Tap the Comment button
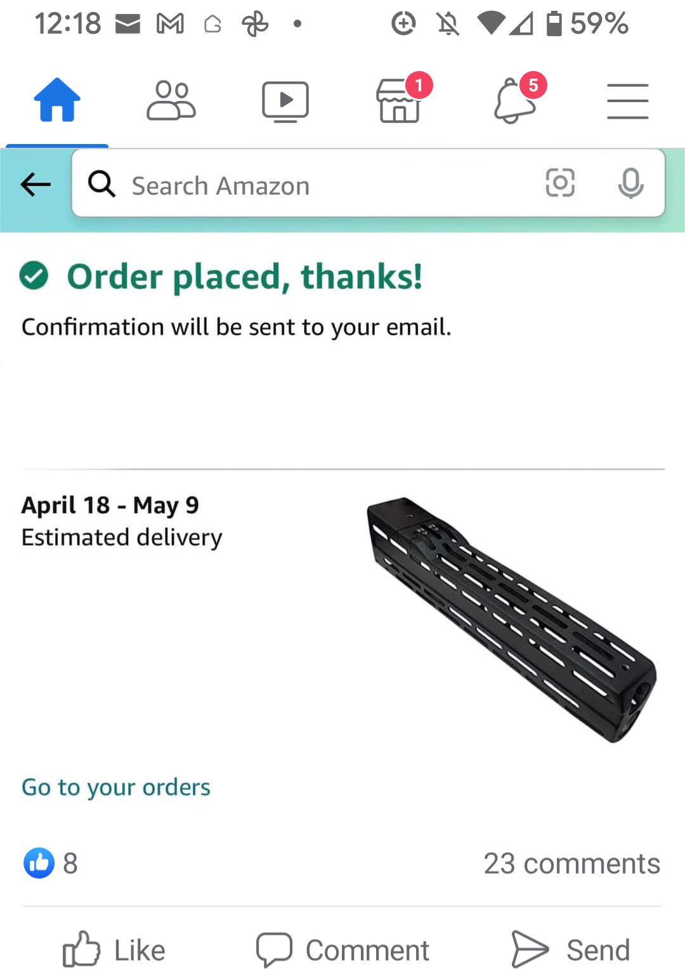 [342, 950]
